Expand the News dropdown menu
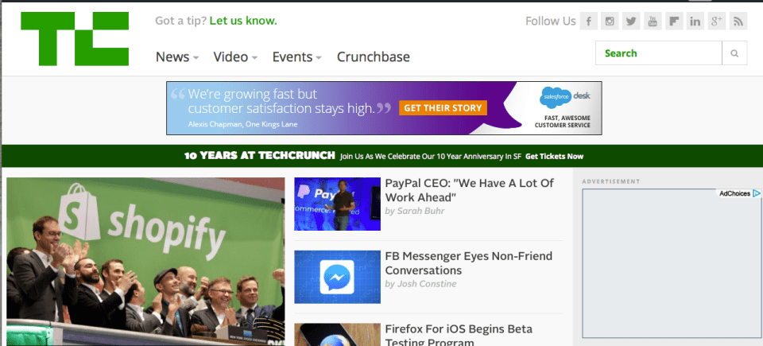763x346 pixels. click(x=176, y=56)
